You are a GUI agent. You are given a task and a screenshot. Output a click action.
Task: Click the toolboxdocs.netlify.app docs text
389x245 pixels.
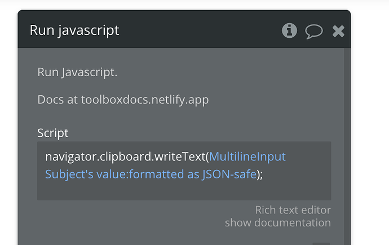click(145, 100)
